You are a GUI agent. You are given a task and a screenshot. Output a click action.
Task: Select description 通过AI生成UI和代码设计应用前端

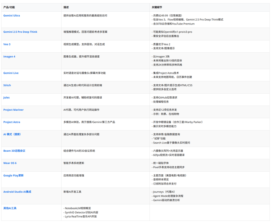coord(82,85)
